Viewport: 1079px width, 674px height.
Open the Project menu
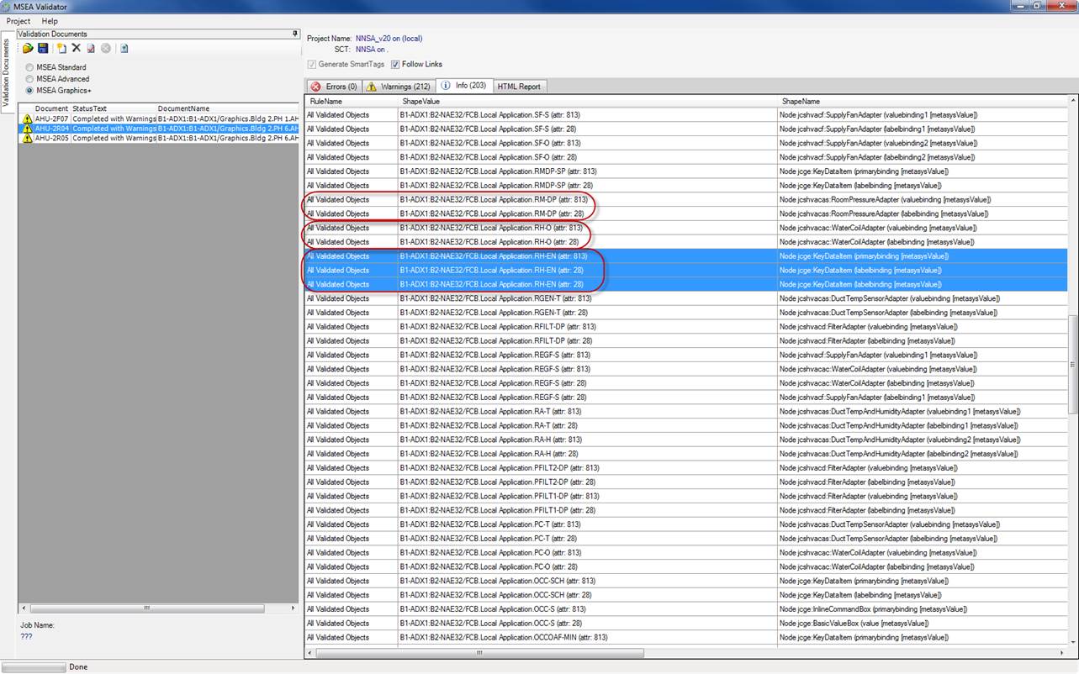pyautogui.click(x=19, y=21)
